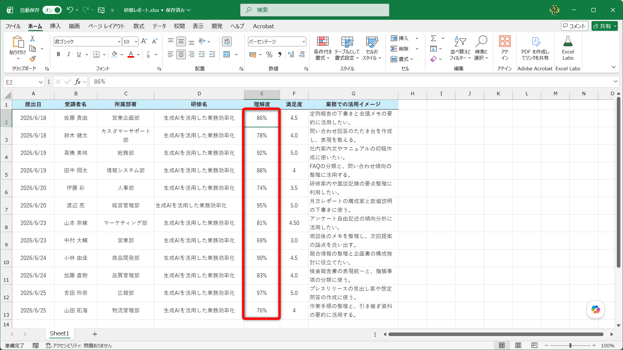Toggle center horizontal alignment
Viewport: 623px width, 350px height.
181,54
